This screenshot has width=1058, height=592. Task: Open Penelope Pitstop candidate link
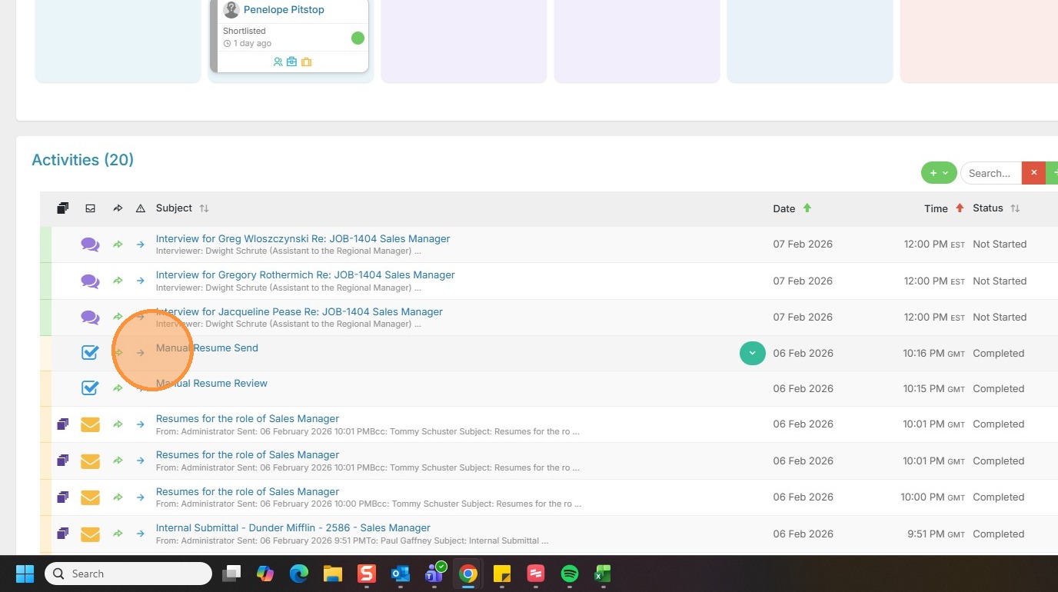pos(284,10)
